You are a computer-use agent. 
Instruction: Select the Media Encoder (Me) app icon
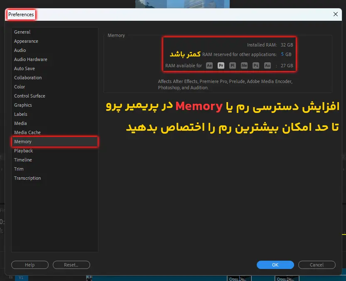(244, 66)
